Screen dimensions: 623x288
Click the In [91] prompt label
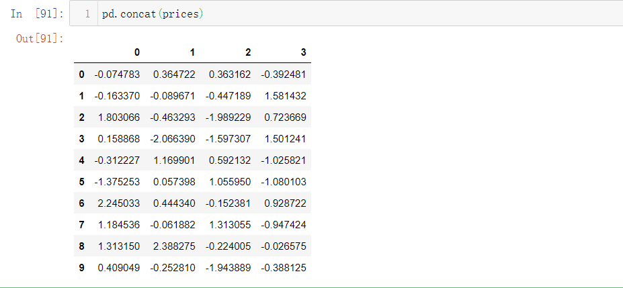37,14
